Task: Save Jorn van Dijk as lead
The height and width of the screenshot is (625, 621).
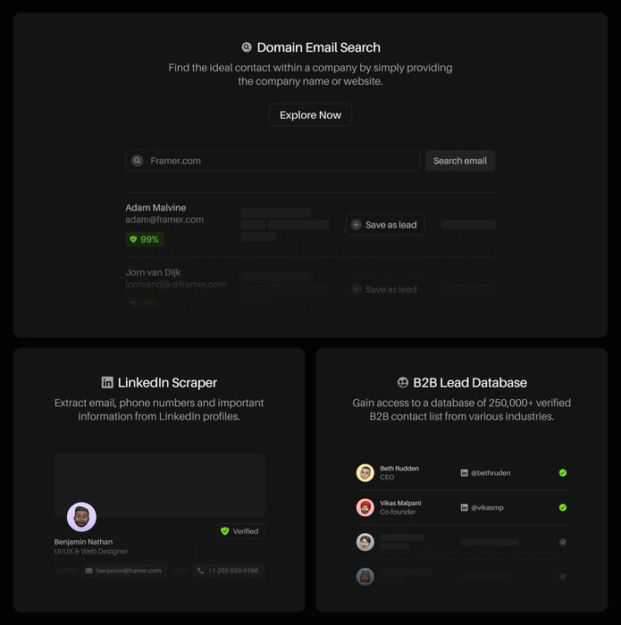Action: pos(385,289)
